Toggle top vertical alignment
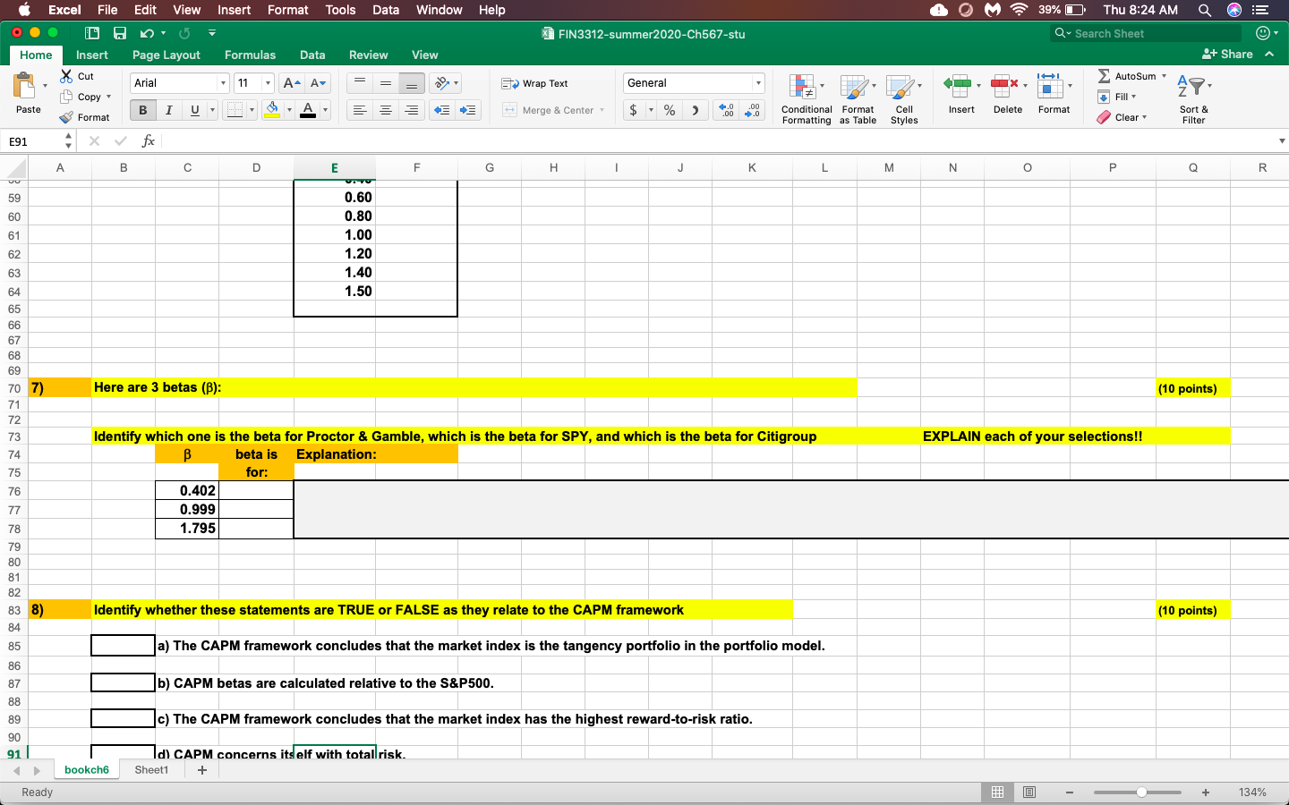1289x805 pixels. tap(360, 83)
